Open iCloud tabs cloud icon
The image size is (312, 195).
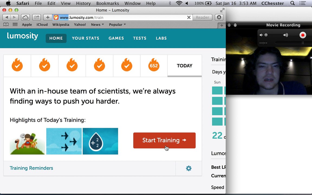click(25, 17)
